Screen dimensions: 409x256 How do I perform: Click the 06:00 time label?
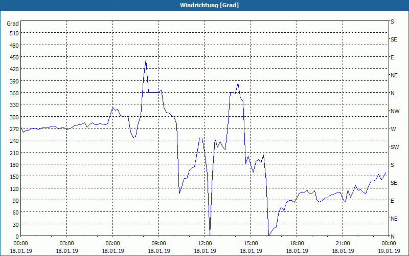[112, 244]
